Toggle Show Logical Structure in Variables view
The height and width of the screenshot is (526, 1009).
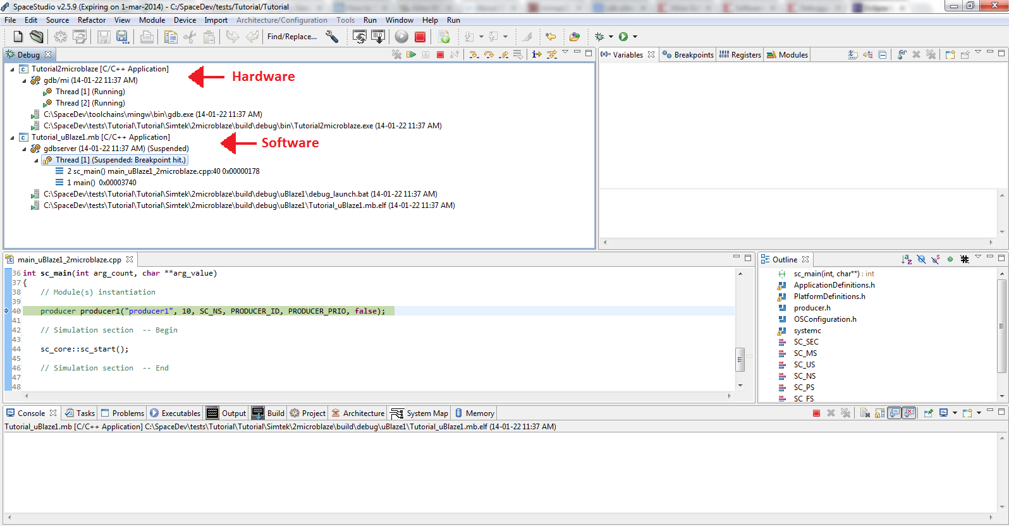pyautogui.click(x=867, y=54)
